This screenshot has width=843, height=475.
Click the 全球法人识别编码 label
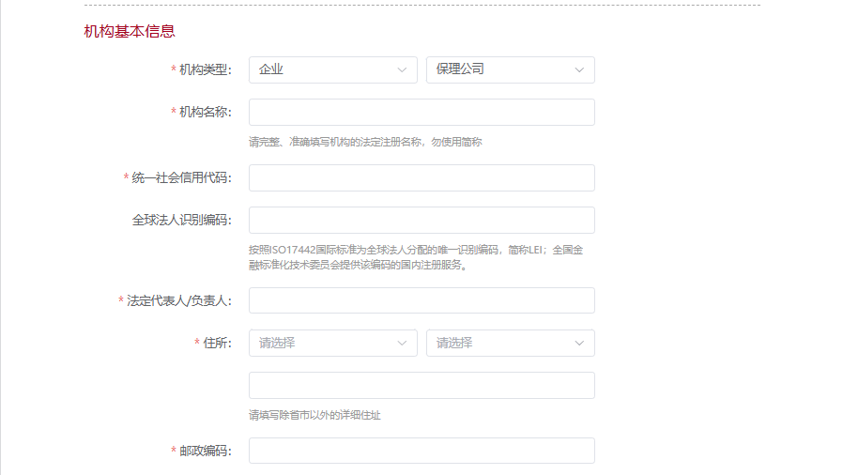[182, 221]
